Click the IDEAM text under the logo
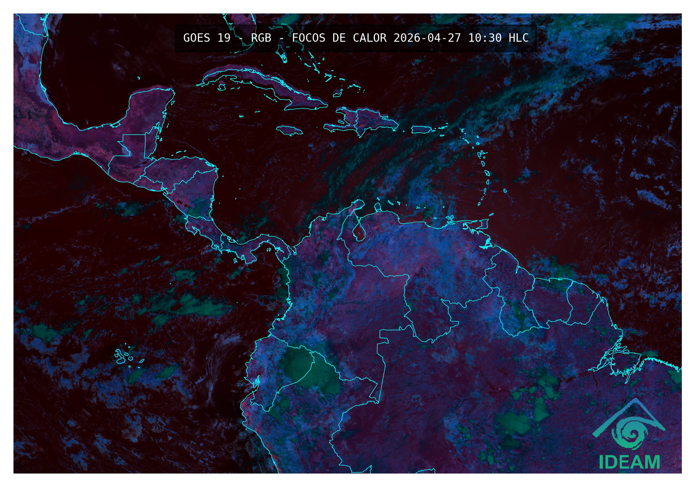Image resolution: width=695 pixels, height=487 pixels. point(629,462)
